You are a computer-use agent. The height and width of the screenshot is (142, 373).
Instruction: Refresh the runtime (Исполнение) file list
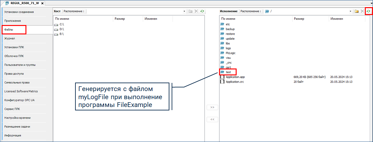coord(368,11)
